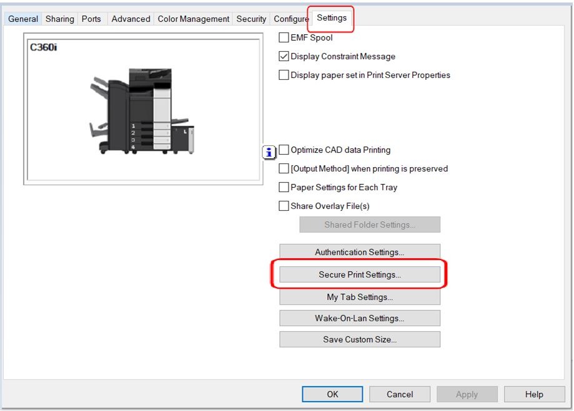Enable Display paper set in Print Server Properties
This screenshot has width=574, height=411.
pos(284,75)
